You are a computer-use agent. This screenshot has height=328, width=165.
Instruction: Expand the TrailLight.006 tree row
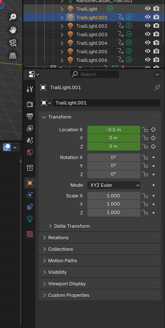[x=62, y=60]
